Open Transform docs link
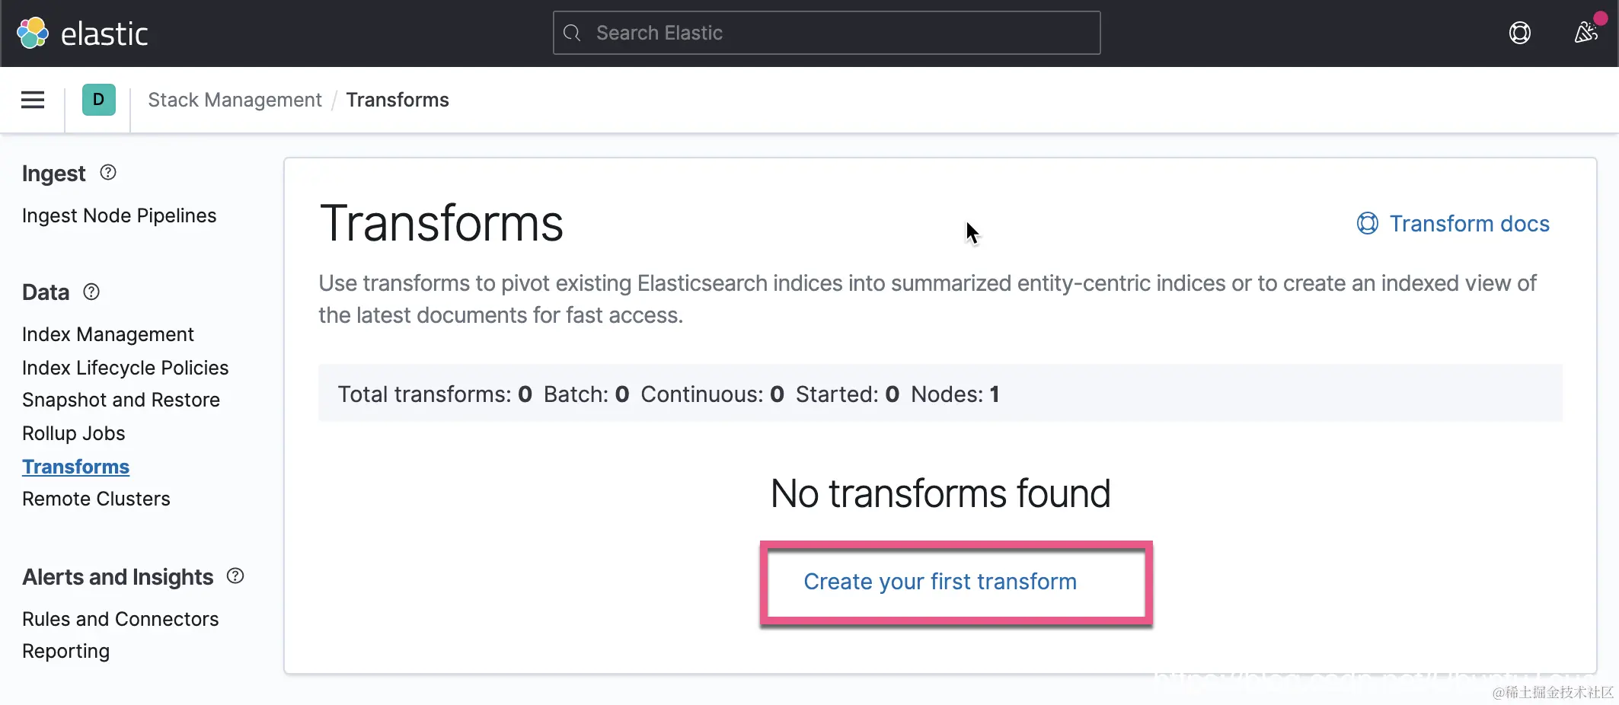Viewport: 1619px width, 705px height. (x=1453, y=224)
